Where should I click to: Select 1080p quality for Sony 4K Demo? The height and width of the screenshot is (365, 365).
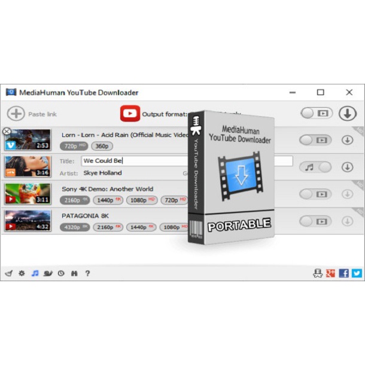click(142, 200)
